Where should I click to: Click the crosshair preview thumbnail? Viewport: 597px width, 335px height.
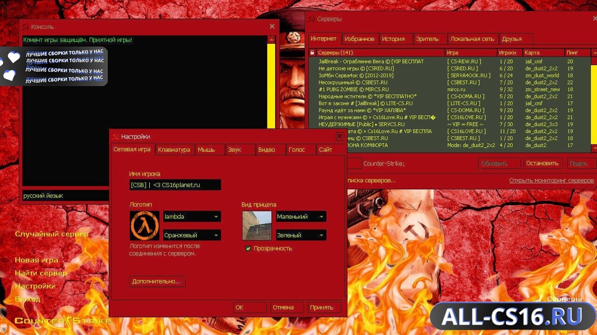click(x=257, y=226)
